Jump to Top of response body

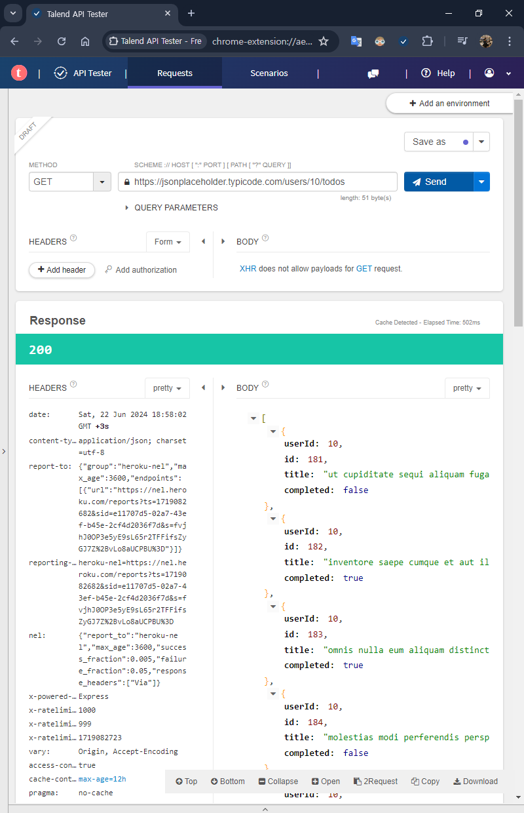pyautogui.click(x=187, y=782)
